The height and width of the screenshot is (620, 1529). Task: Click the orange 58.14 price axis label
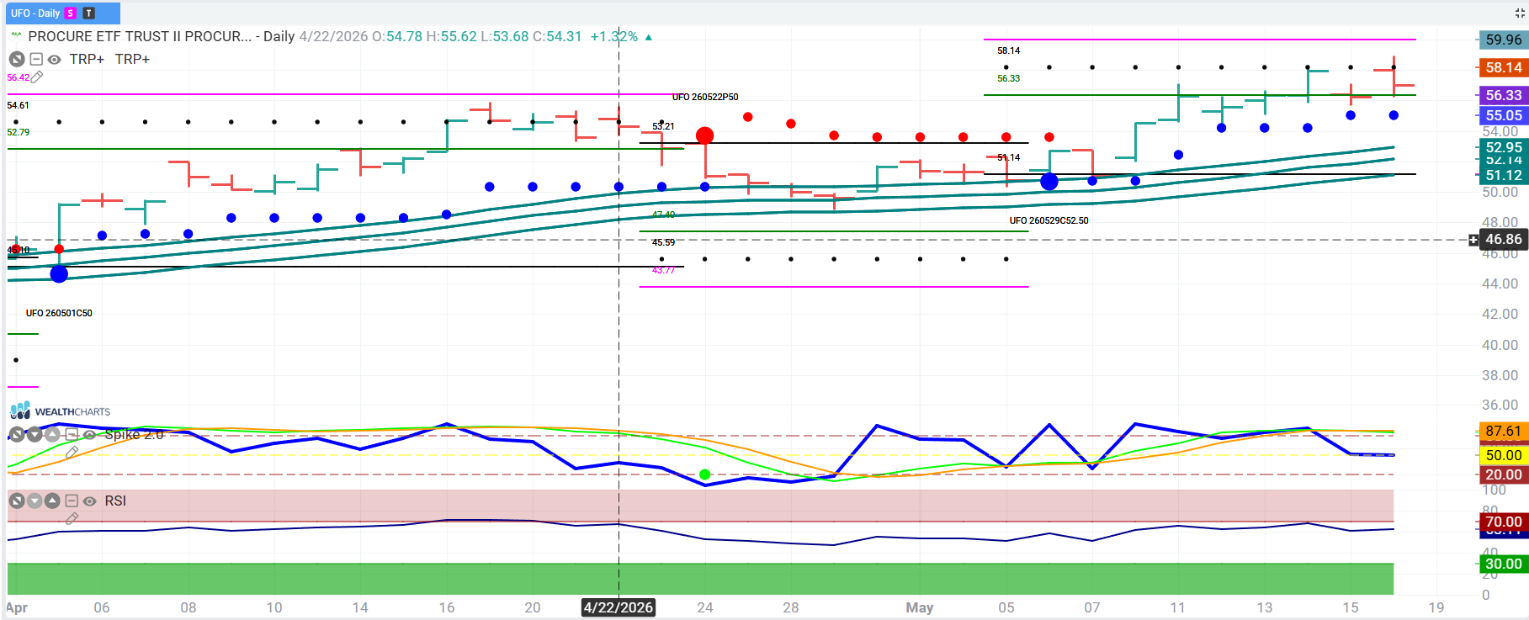click(1503, 67)
